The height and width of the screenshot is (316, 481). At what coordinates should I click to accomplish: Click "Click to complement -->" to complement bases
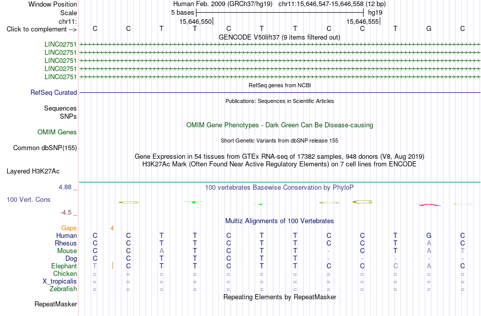42,29
